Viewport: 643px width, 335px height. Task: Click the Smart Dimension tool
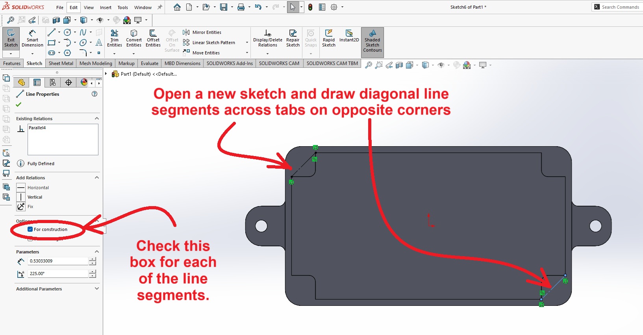coord(32,38)
